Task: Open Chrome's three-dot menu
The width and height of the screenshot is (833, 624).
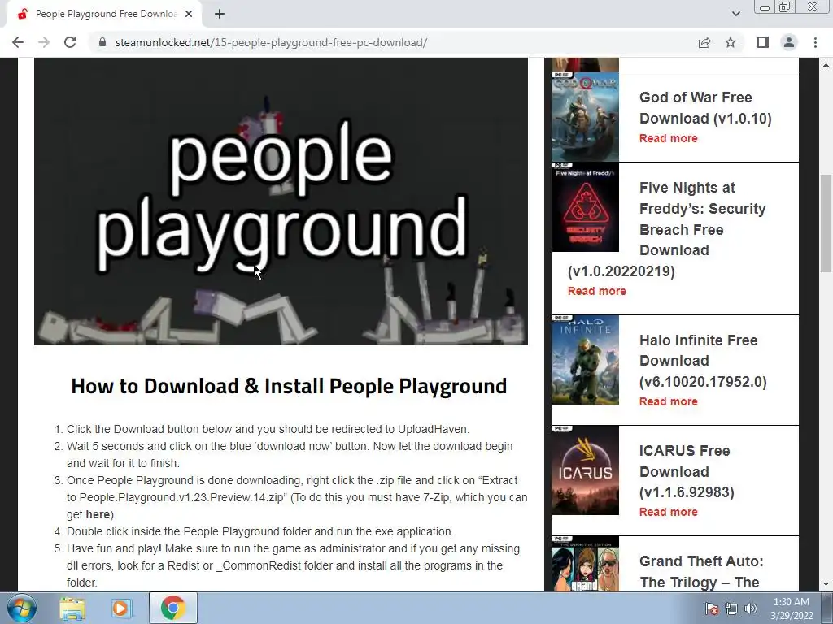Action: point(815,42)
